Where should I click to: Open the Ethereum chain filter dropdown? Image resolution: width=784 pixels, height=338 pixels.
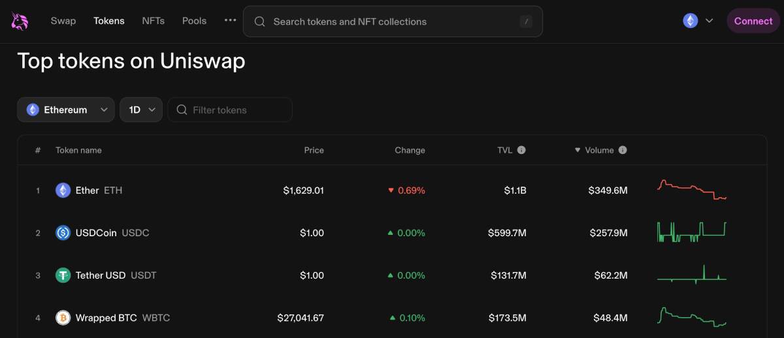click(66, 110)
